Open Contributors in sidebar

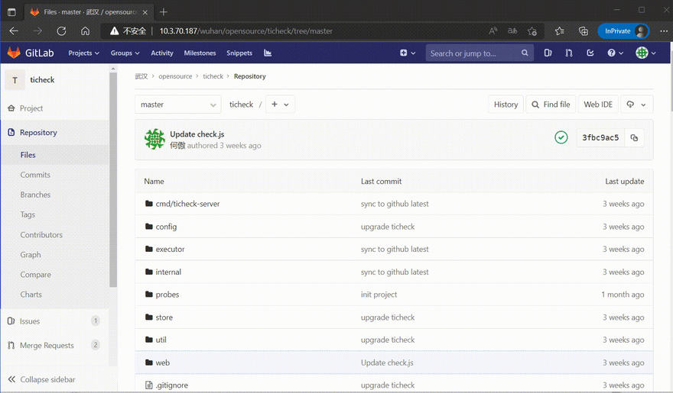[41, 234]
